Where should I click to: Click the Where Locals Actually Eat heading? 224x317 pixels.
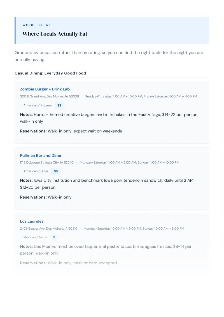55,34
